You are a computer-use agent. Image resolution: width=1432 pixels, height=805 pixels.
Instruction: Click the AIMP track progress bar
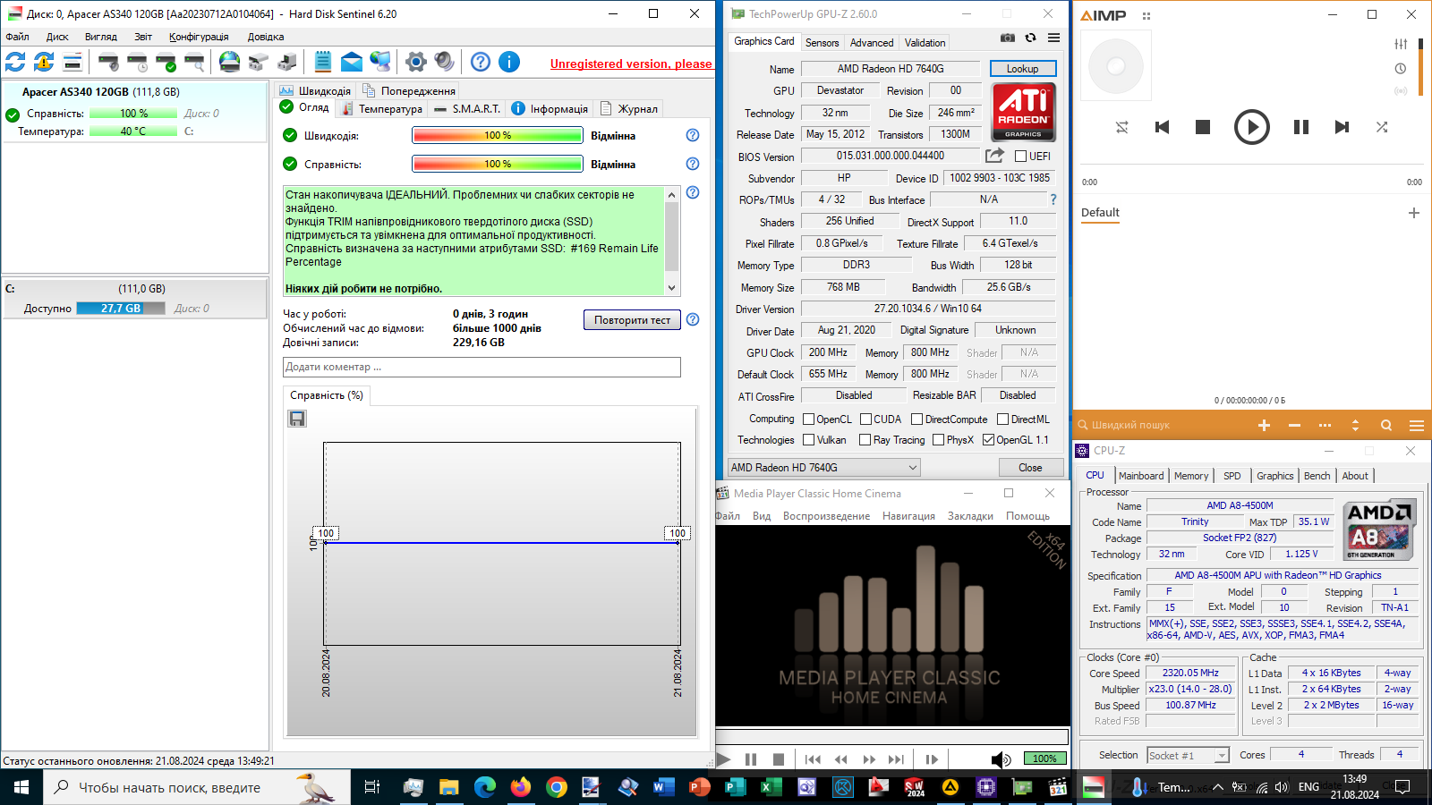(1251, 166)
